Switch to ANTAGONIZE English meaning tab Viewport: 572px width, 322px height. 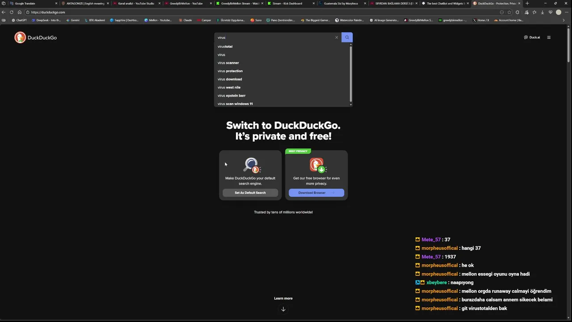(x=85, y=3)
